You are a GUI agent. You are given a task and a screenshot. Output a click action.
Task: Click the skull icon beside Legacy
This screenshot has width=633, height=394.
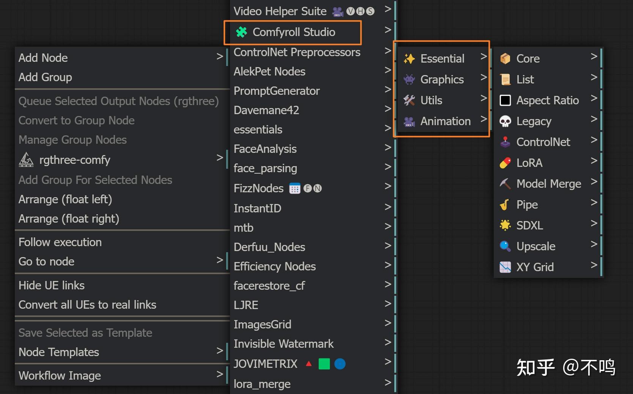coord(505,121)
